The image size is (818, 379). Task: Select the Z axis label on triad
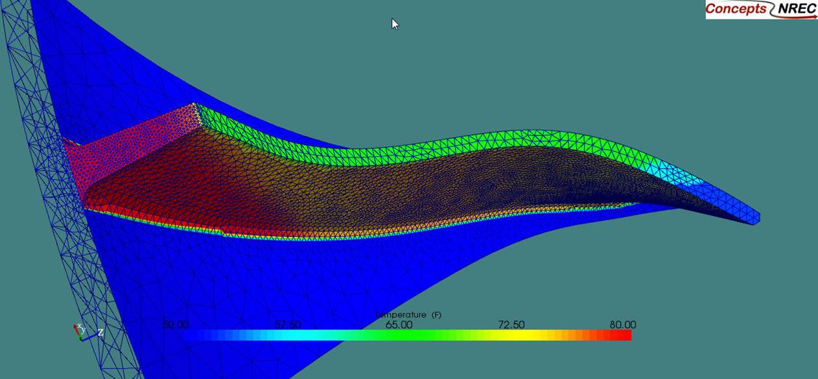pyautogui.click(x=100, y=332)
